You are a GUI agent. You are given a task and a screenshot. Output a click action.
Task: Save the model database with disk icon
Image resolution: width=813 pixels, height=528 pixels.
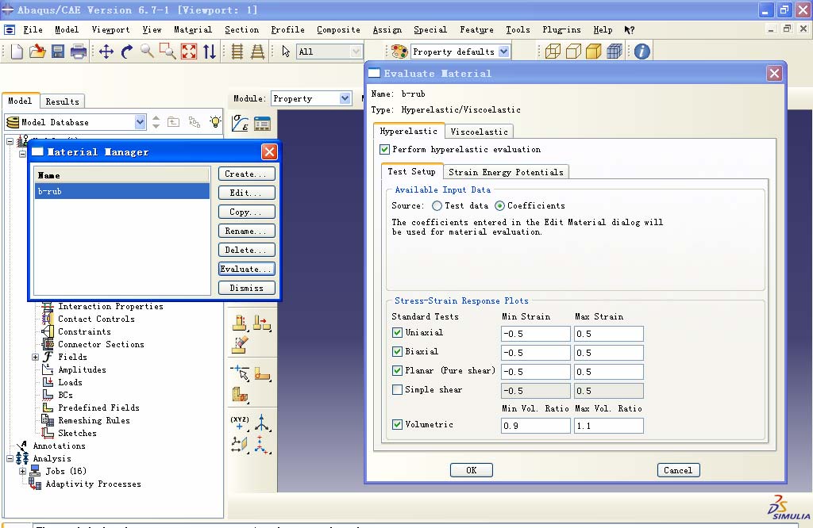pyautogui.click(x=58, y=52)
